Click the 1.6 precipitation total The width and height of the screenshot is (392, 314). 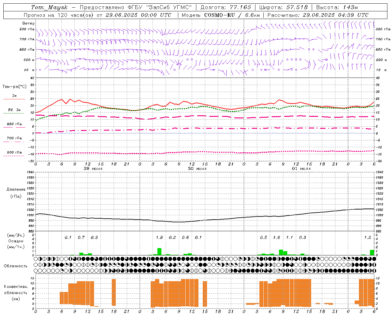277,237
